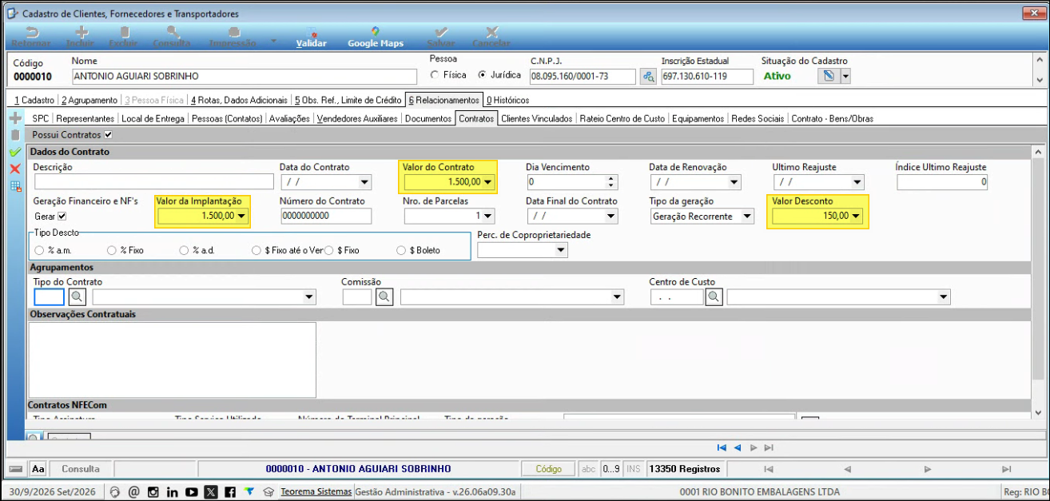
Task: Open the LinkedIn icon in the status bar
Action: (172, 492)
